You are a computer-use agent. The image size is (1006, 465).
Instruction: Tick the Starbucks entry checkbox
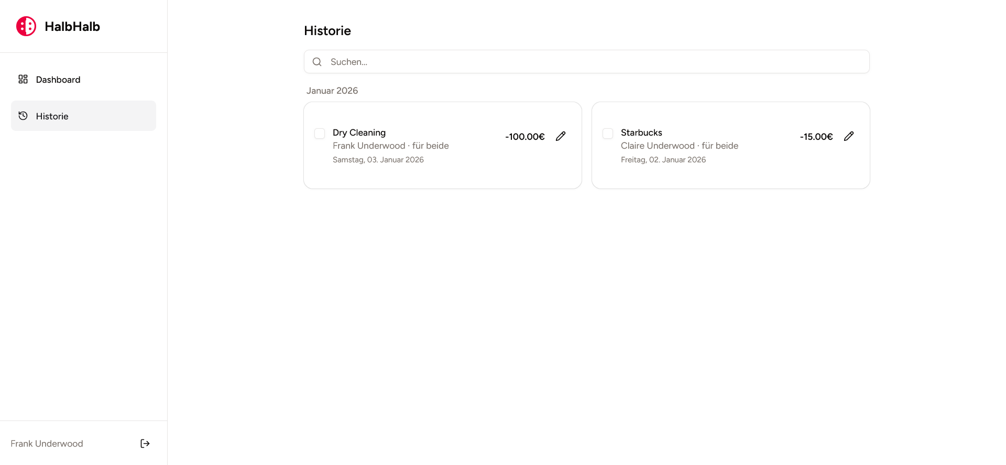click(608, 134)
